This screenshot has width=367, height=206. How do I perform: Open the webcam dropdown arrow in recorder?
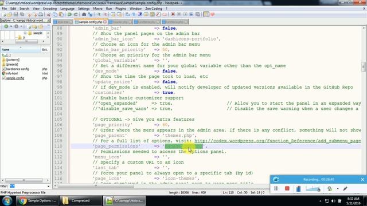[338, 189]
